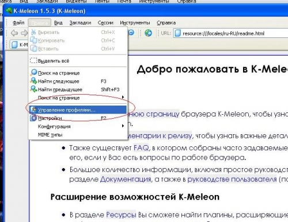The width and height of the screenshot is (288, 222).
Task: Click the dashed-square icon for Выделить всё
Action: coord(33,61)
